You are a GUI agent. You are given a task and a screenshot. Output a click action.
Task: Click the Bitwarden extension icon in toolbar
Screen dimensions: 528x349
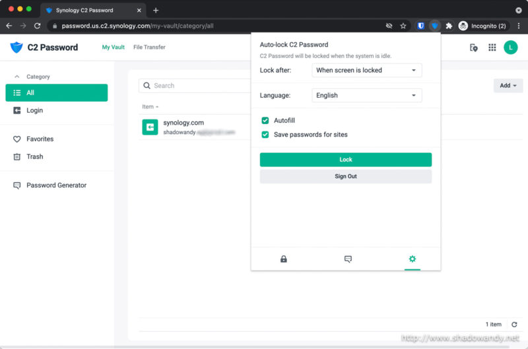click(420, 26)
